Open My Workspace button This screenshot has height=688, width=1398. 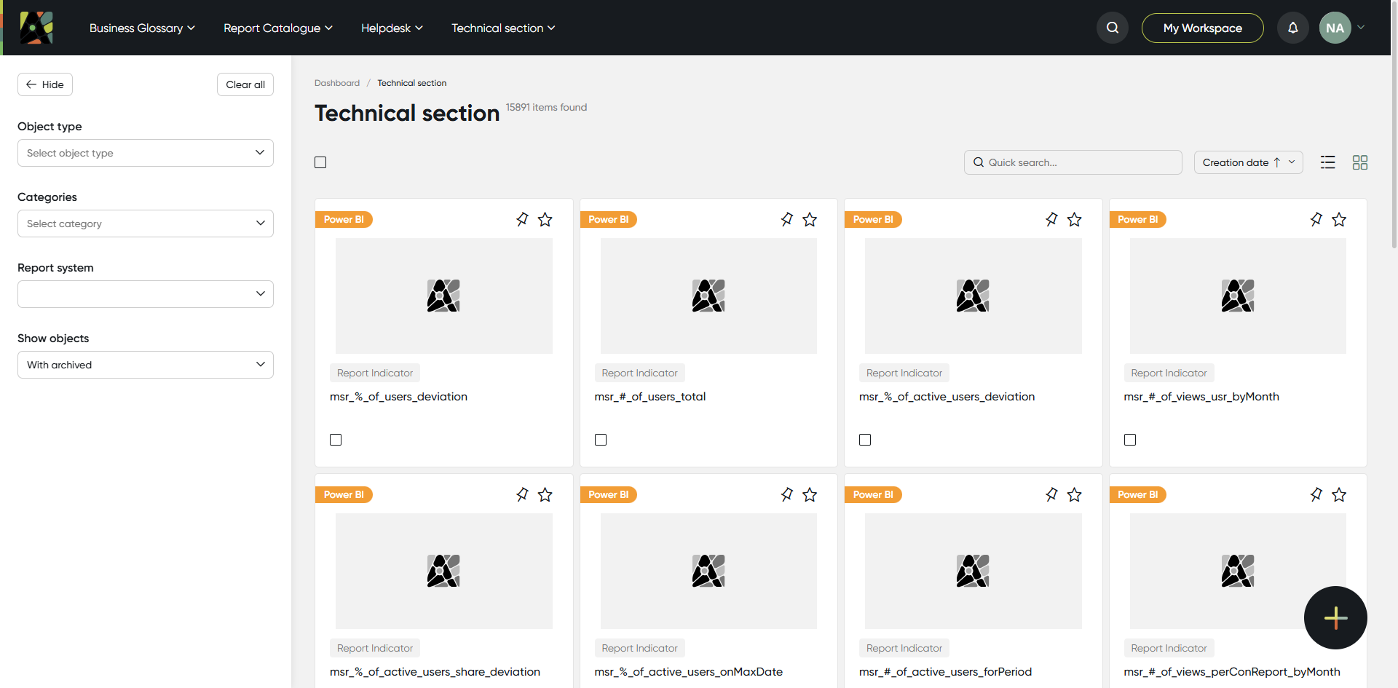pyautogui.click(x=1202, y=28)
